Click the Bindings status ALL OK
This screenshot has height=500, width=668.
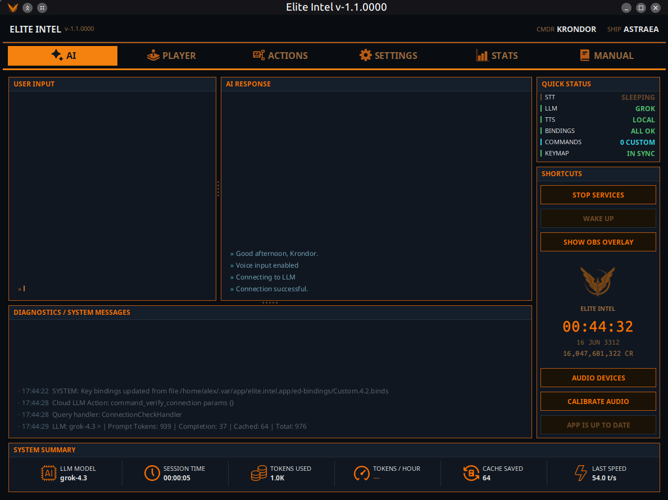(643, 131)
